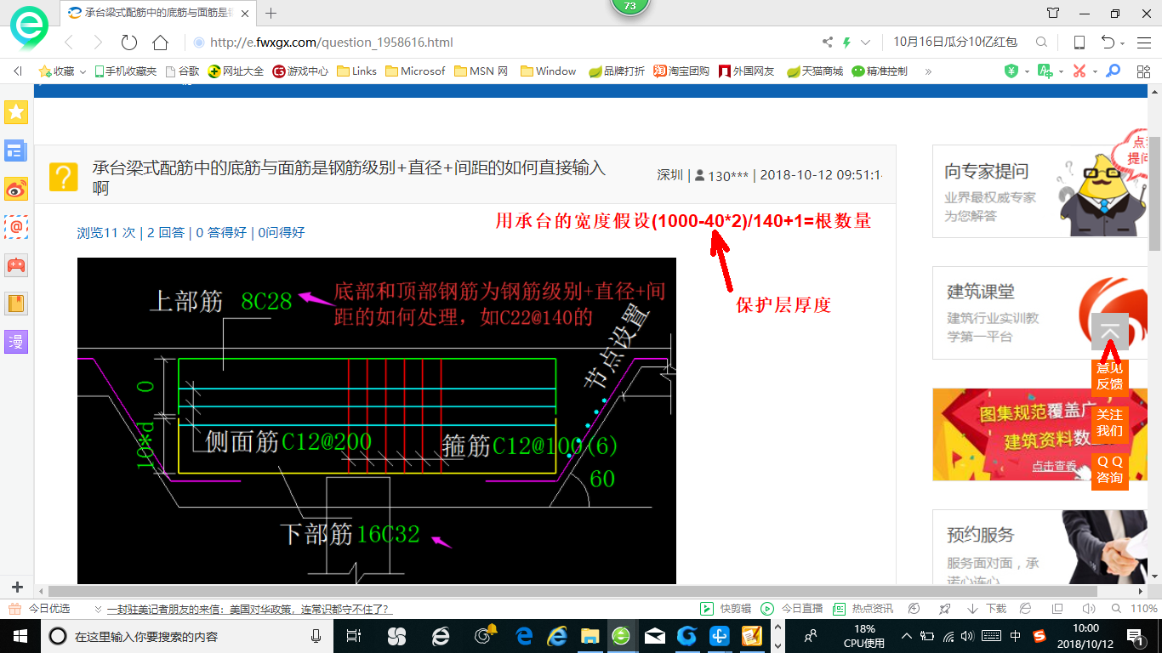Click the QQ咨询 consult button

(x=1109, y=469)
